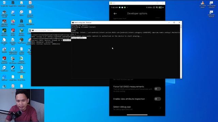This screenshot has height=122, width=218.
Task: Select the sndcpy.bat Shortcut desktop icon
Action: coord(211,14)
